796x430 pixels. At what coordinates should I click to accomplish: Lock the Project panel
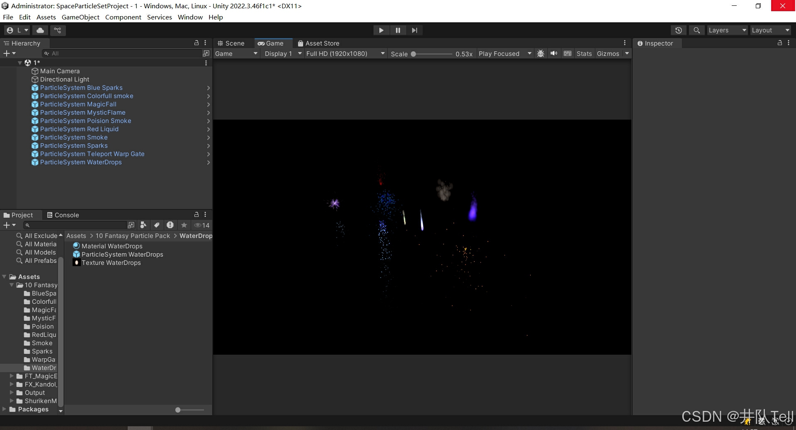tap(197, 214)
